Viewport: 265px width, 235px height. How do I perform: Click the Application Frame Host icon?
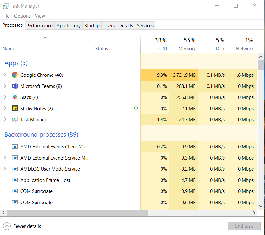15,180
